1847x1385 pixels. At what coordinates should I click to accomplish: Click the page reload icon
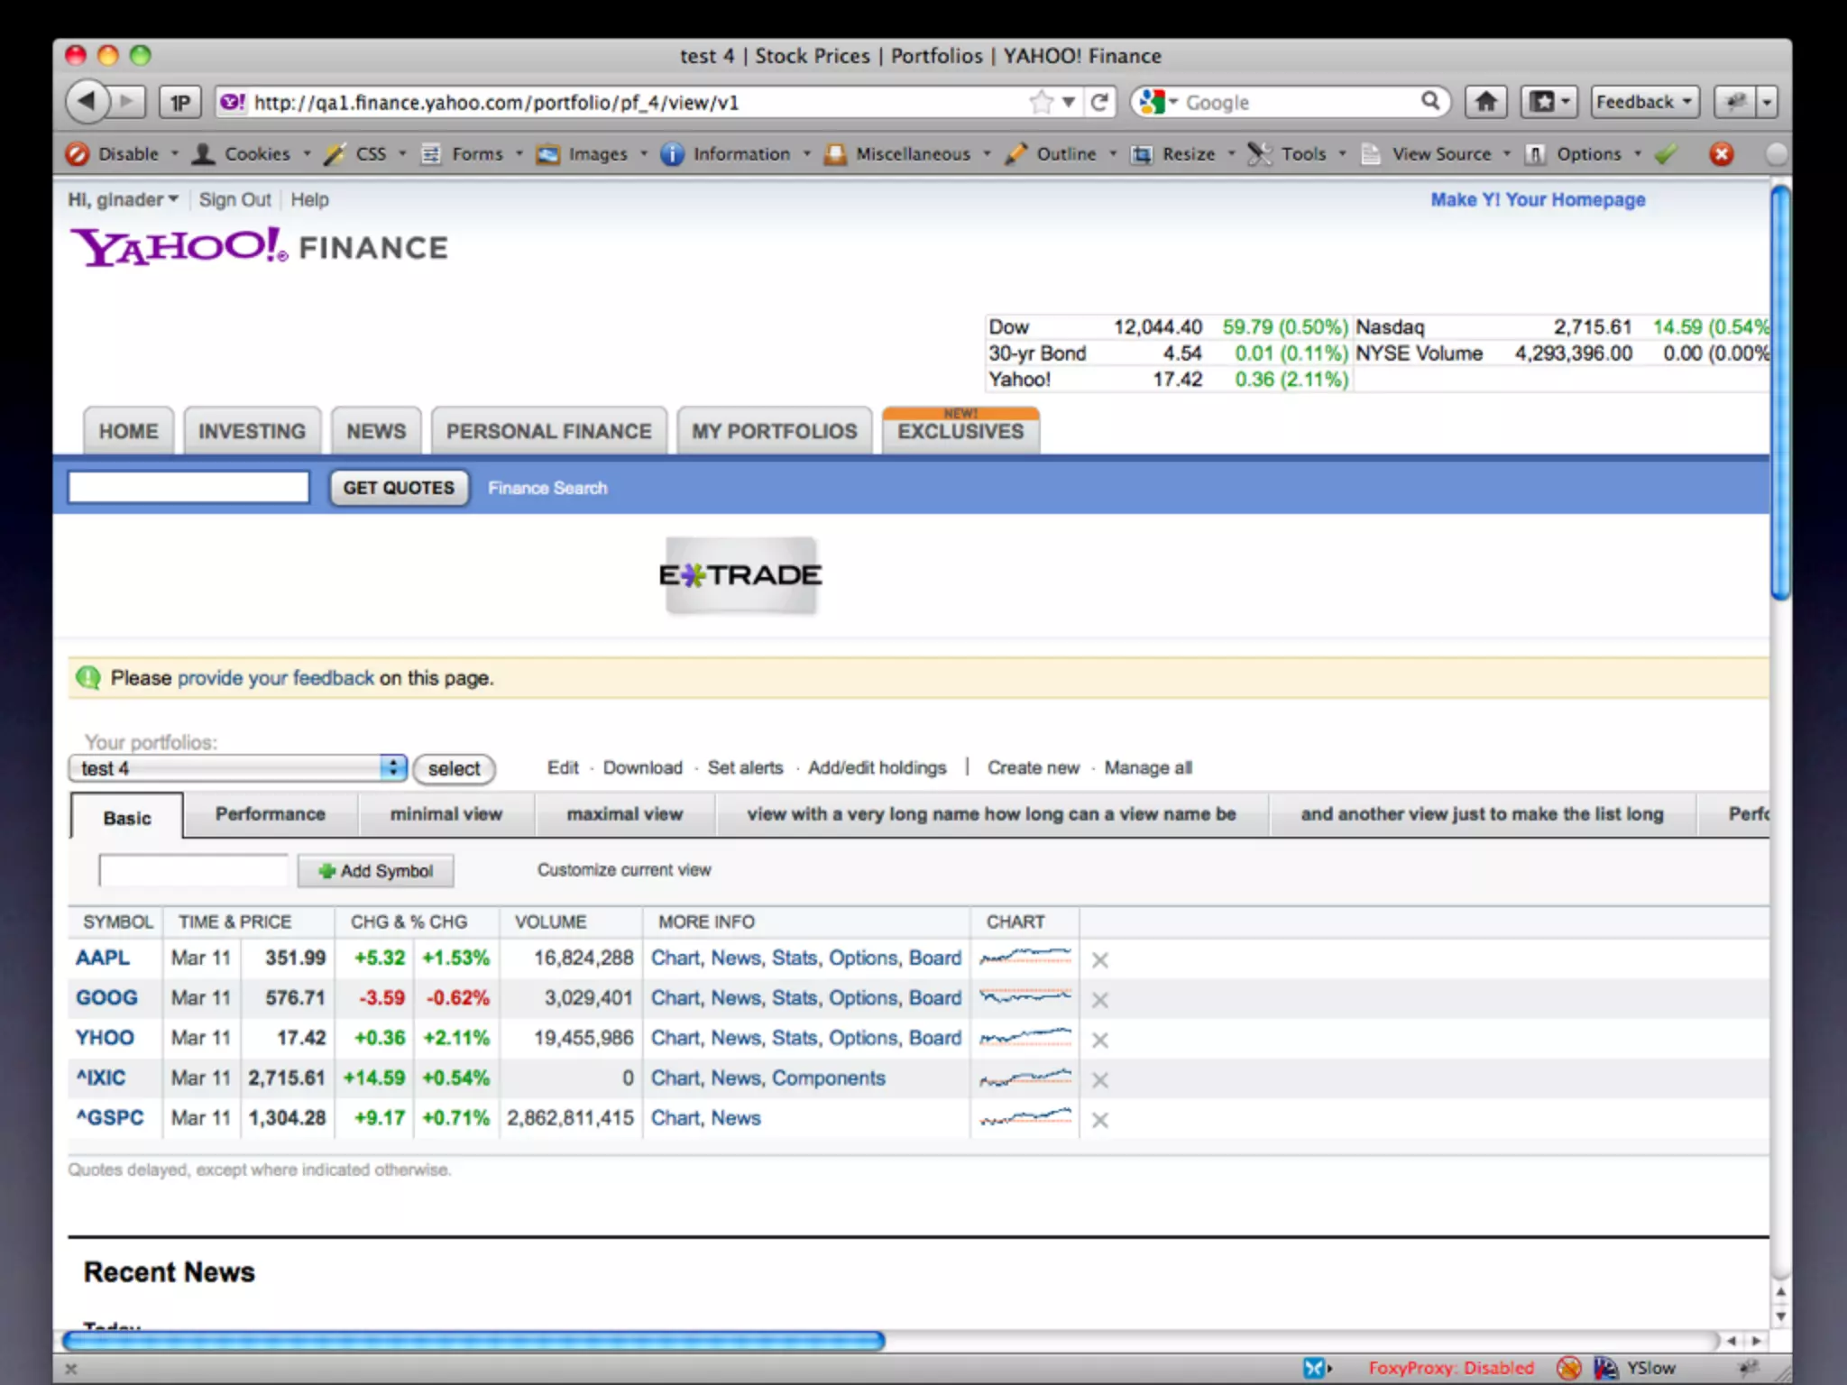coord(1099,102)
